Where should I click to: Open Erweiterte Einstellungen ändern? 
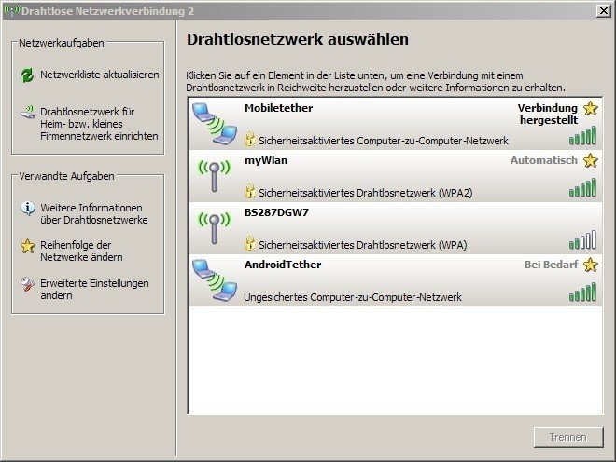[94, 289]
